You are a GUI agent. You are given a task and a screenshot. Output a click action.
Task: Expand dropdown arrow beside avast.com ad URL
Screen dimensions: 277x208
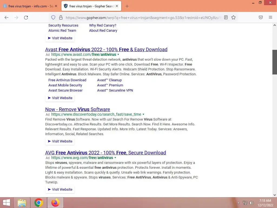[x=118, y=55]
